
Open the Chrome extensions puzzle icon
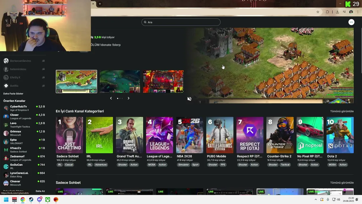point(327,12)
